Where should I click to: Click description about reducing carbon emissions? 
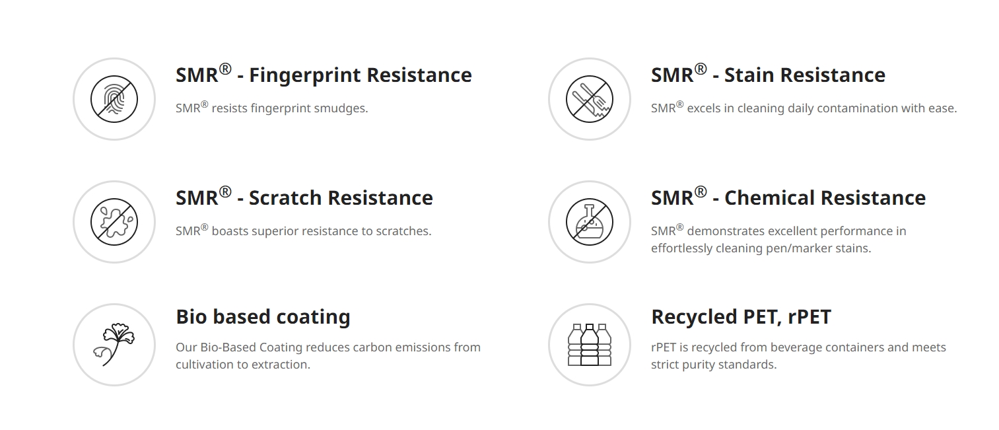pos(328,355)
